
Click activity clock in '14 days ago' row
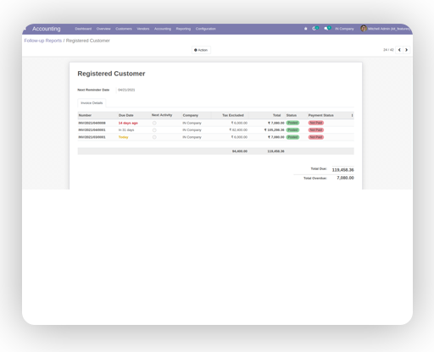click(154, 123)
